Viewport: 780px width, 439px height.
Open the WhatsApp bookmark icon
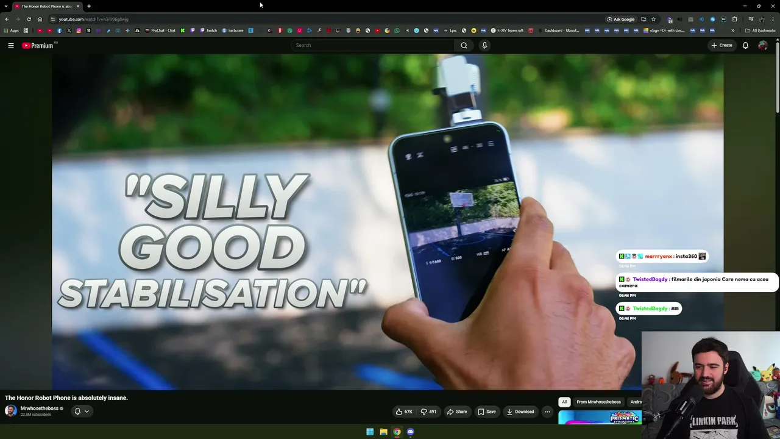397,30
